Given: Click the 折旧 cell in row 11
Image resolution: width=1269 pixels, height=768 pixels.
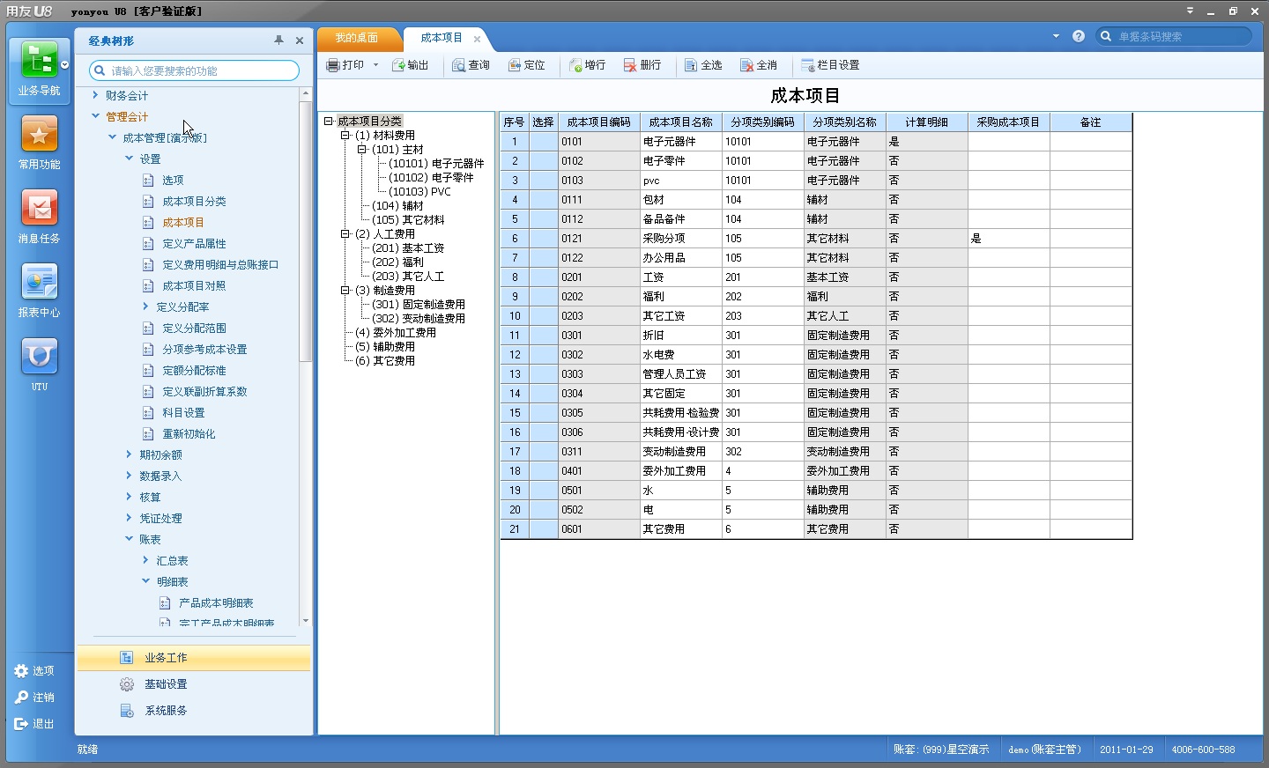Looking at the screenshot, I should pos(681,336).
